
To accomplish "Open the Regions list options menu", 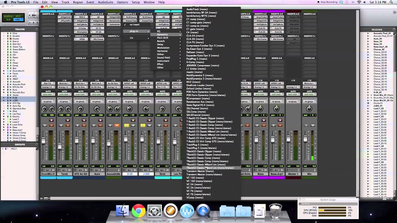I will (x=394, y=30).
